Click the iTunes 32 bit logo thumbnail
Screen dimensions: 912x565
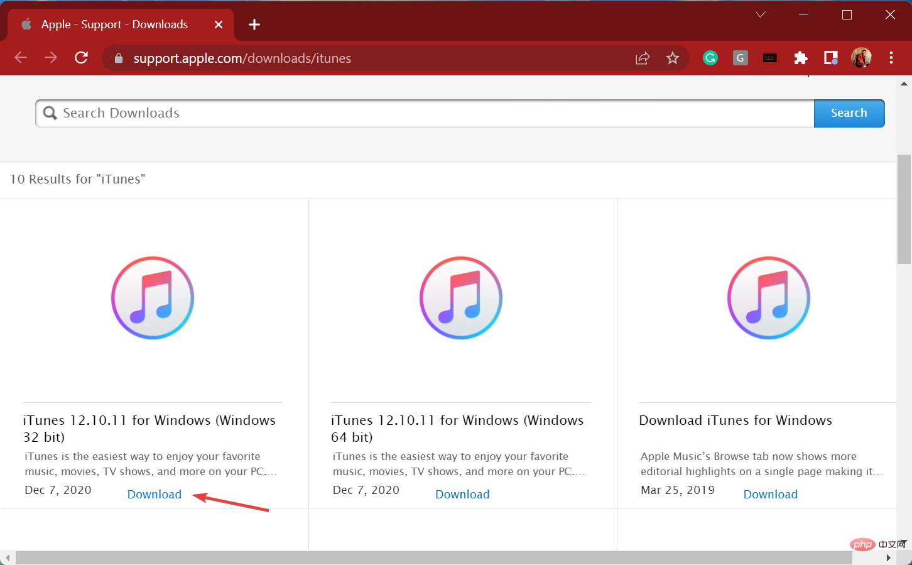click(x=153, y=298)
